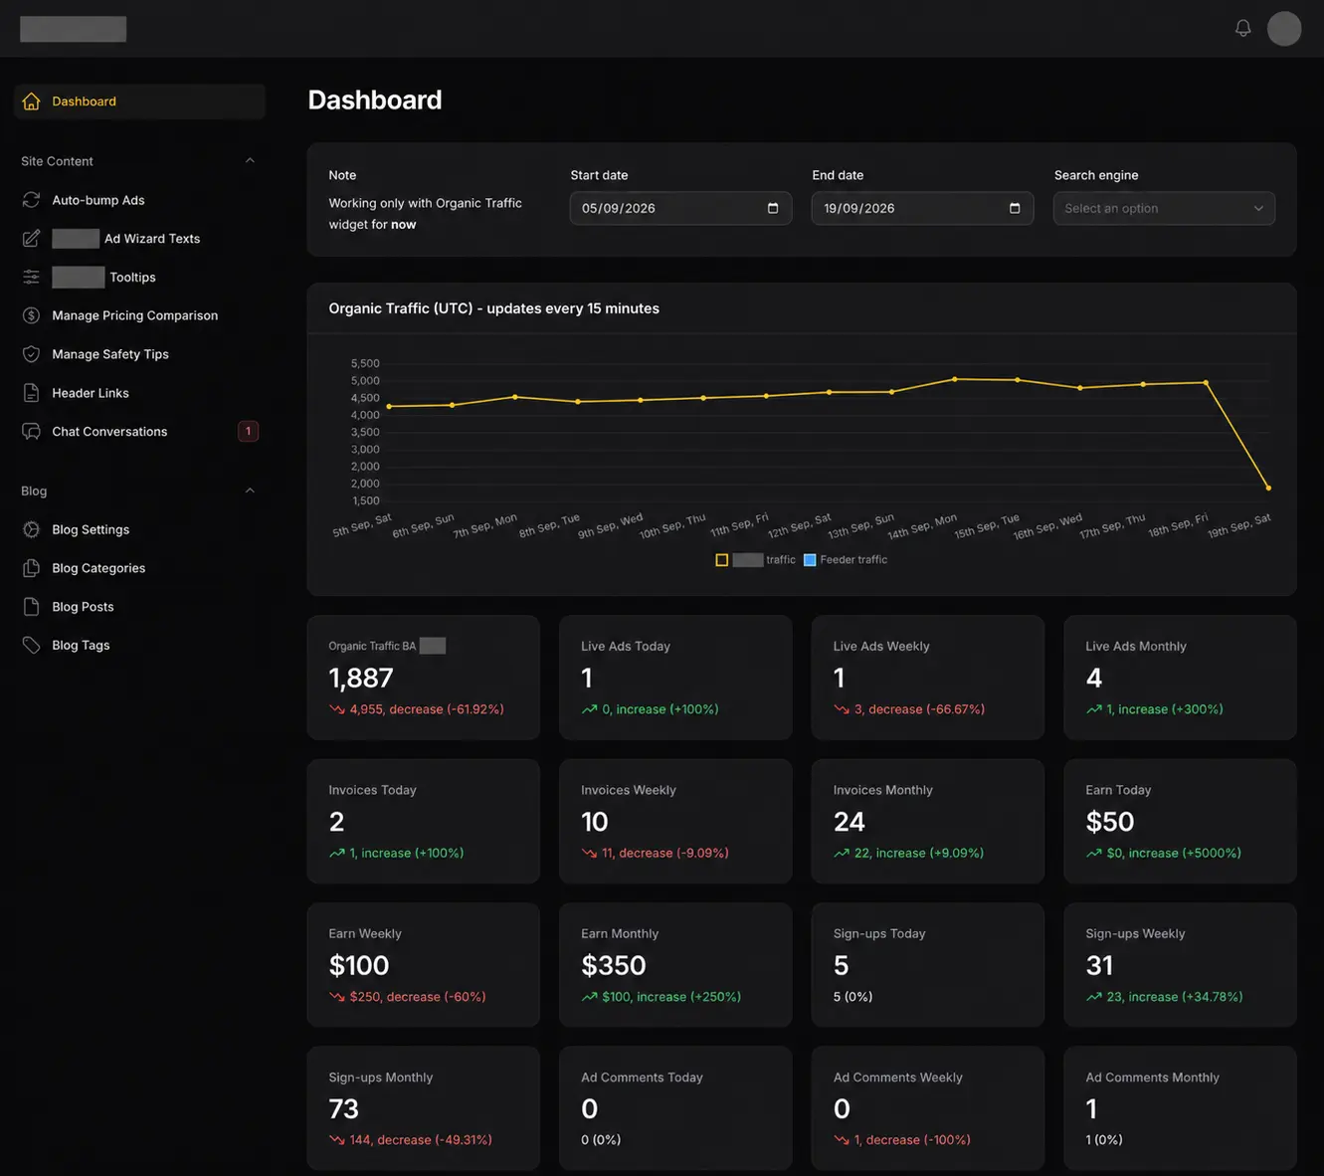1324x1176 pixels.
Task: Click the Organic Traffic (UTC) chart title
Action: point(494,308)
